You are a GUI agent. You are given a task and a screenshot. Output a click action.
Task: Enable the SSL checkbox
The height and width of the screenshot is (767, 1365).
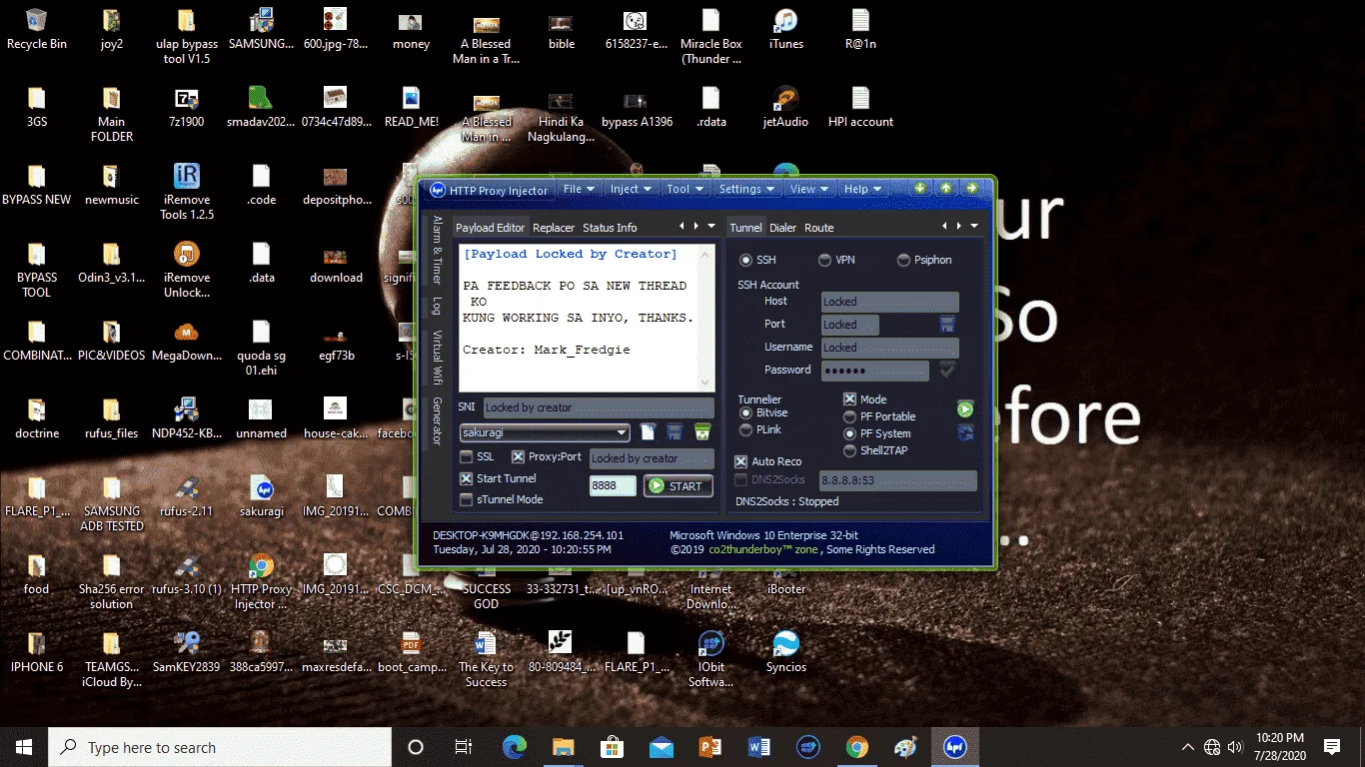click(x=466, y=456)
